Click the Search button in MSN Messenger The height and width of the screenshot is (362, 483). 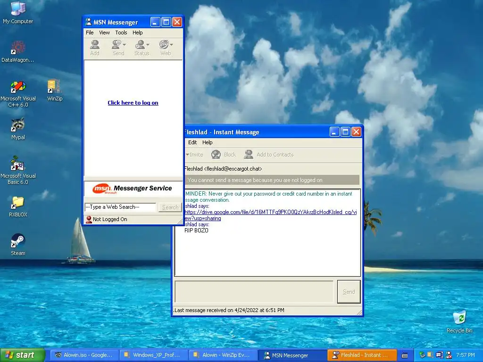tap(170, 207)
